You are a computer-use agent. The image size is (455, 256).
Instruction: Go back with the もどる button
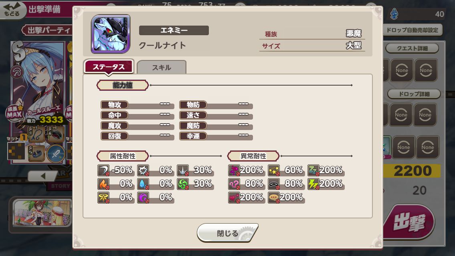coord(12,10)
